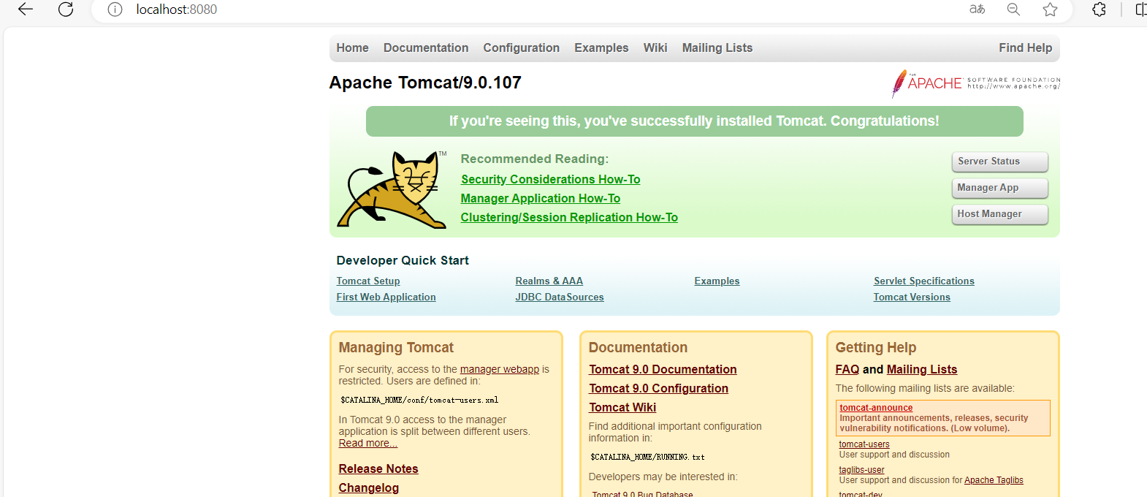The height and width of the screenshot is (497, 1147).
Task: Click the Server Status button
Action: coord(999,162)
